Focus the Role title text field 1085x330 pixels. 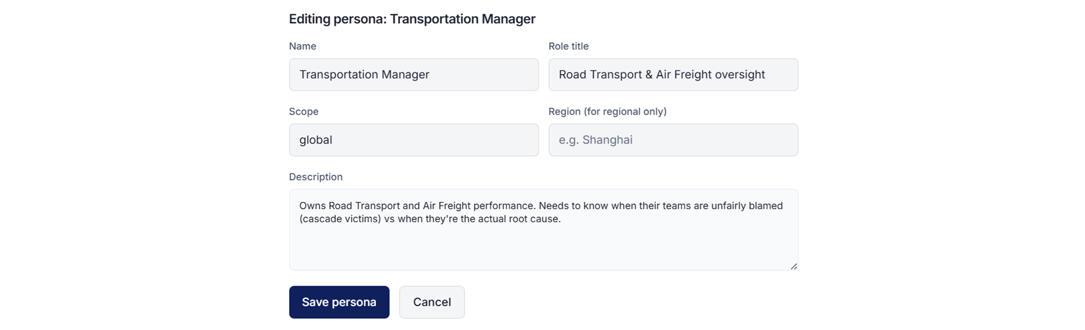[x=673, y=75]
